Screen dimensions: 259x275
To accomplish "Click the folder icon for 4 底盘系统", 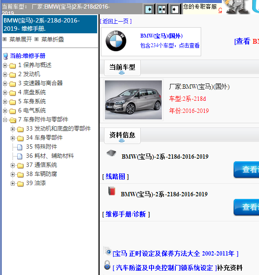I will (x=13, y=93).
